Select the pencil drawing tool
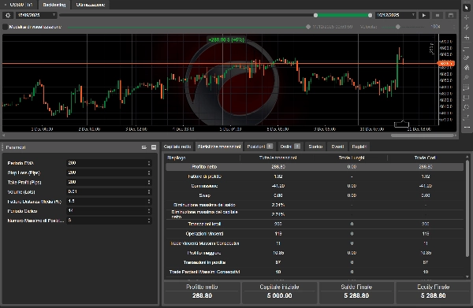Screen dimensions: 473x308 pyautogui.click(x=467, y=58)
